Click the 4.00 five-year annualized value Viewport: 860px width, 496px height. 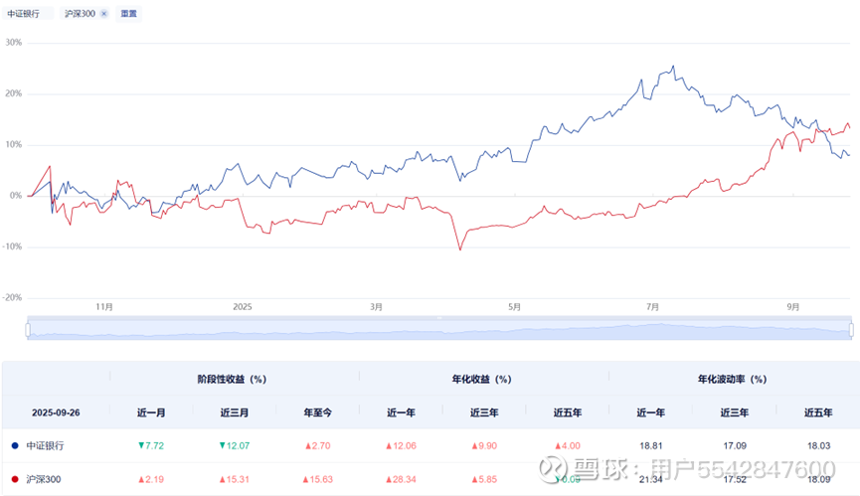(568, 445)
